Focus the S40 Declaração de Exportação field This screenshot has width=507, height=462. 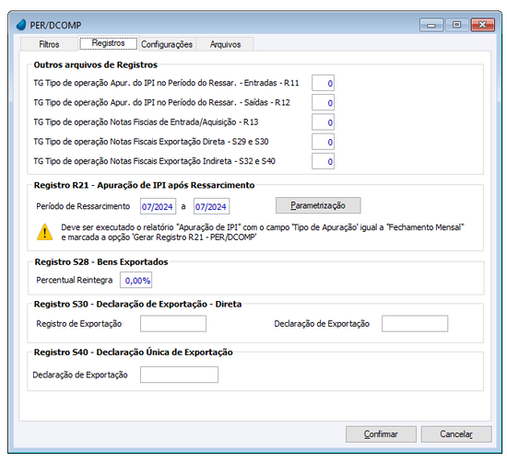point(179,375)
